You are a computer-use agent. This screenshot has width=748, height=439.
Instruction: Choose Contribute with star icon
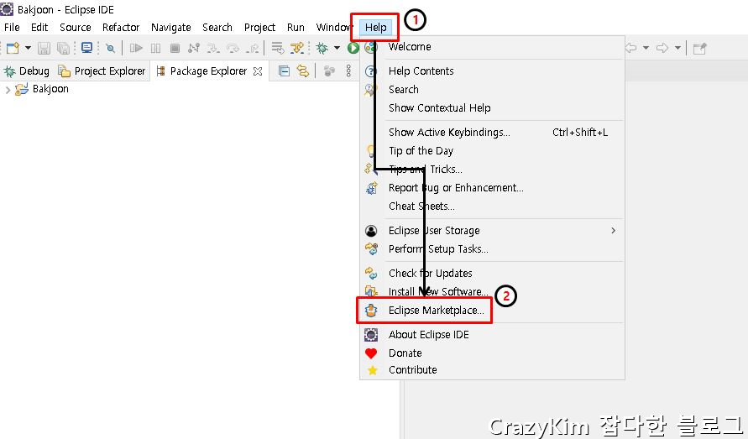click(x=492, y=370)
